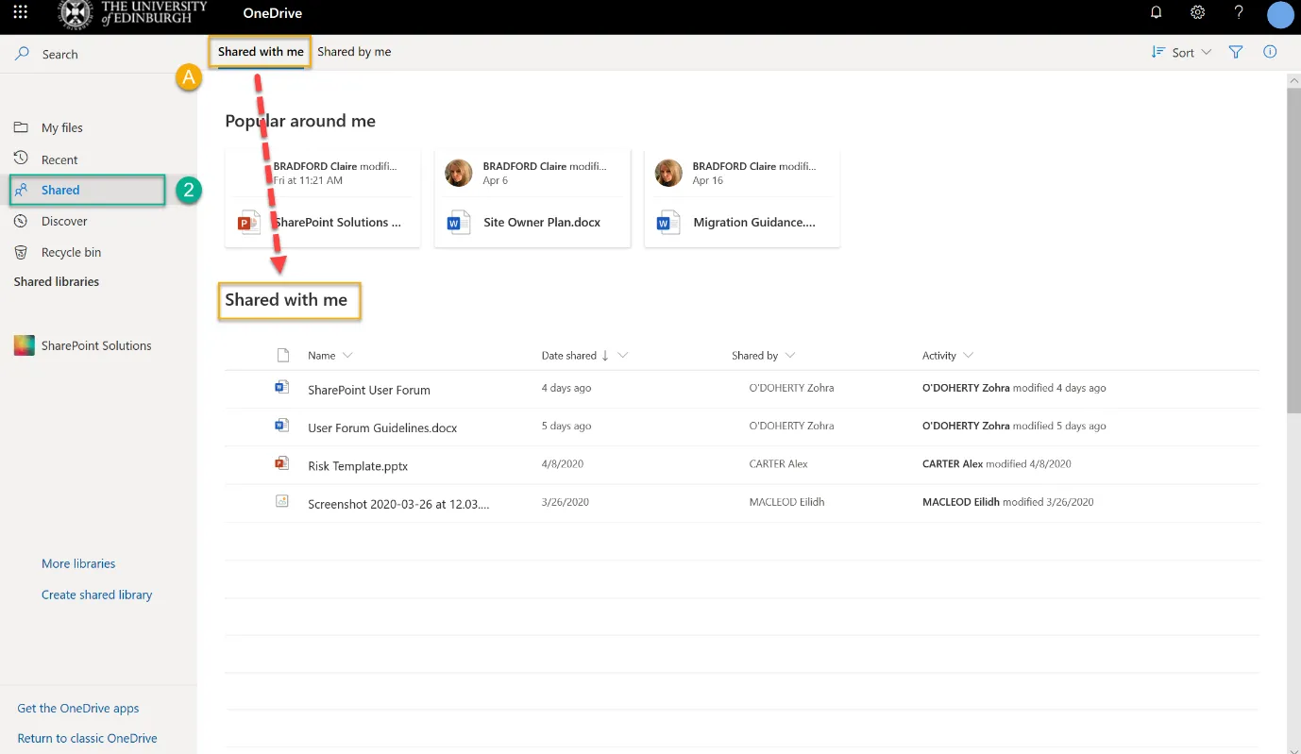This screenshot has width=1301, height=754.
Task: Open the Sort options dropdown
Action: tap(1180, 52)
